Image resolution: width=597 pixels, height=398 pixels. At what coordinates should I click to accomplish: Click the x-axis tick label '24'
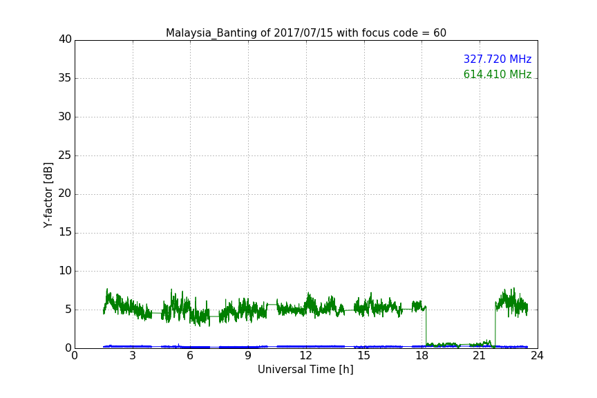(x=537, y=356)
